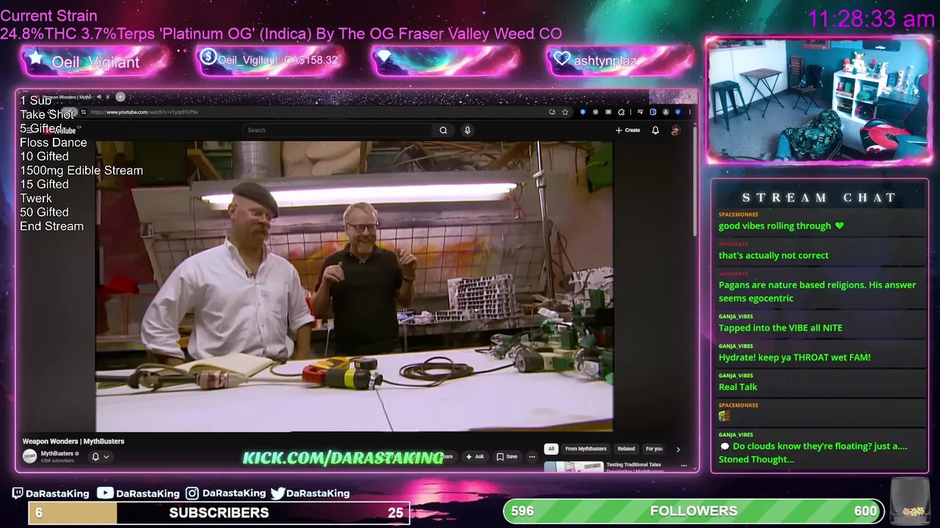
Task: Open the MythBusters channel name link
Action: coord(57,453)
